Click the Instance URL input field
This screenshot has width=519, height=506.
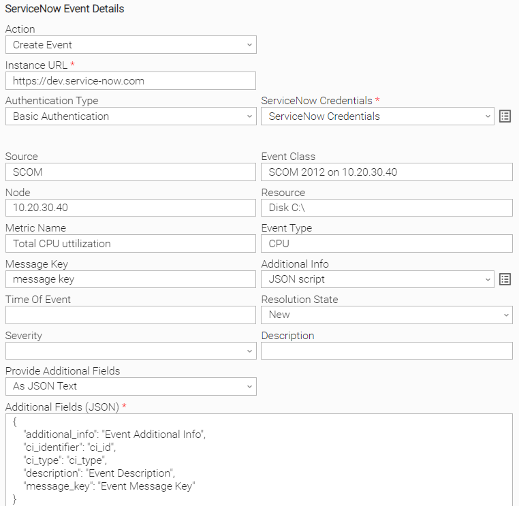(x=130, y=81)
